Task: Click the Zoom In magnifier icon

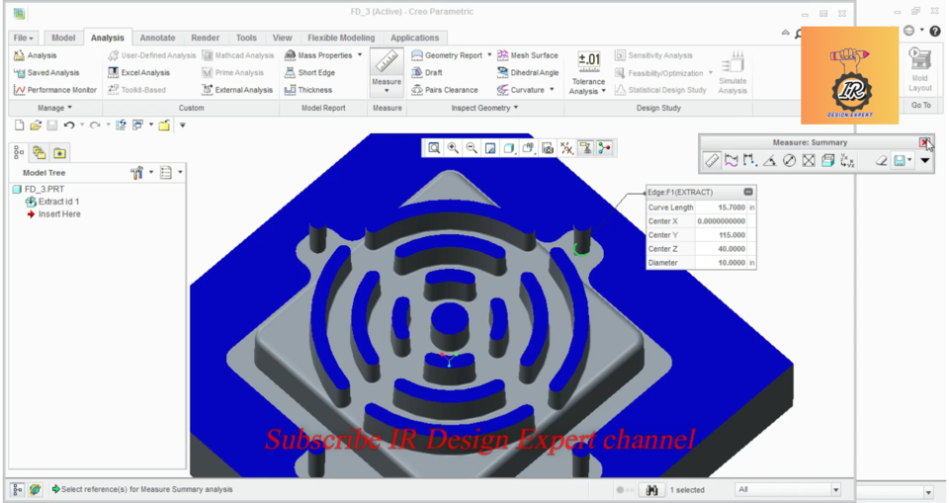Action: point(453,147)
